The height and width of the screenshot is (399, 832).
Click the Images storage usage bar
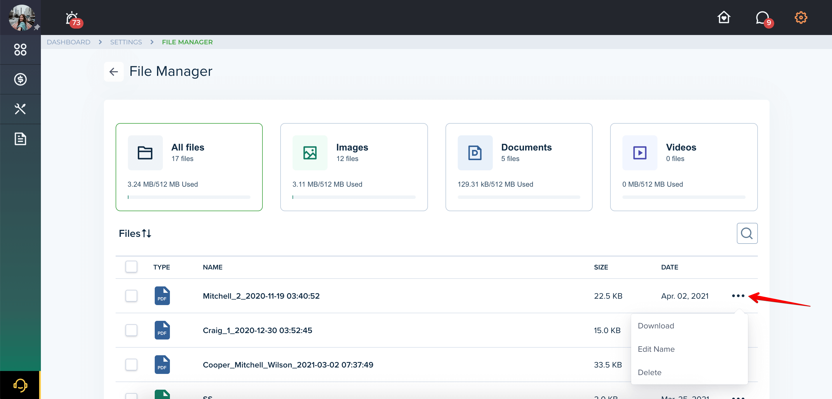(x=354, y=197)
